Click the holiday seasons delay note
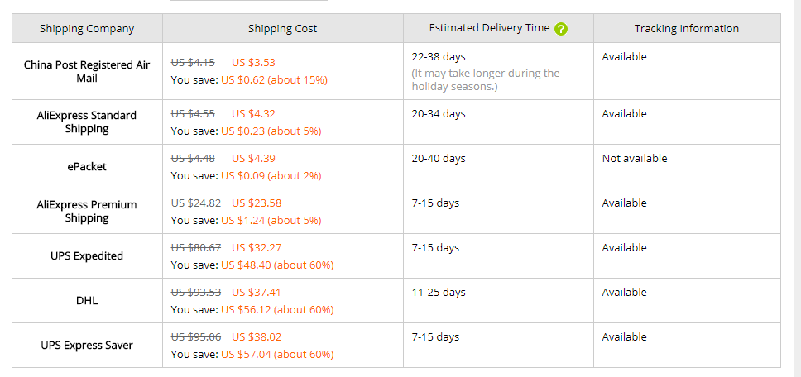This screenshot has width=801, height=377. coord(486,79)
